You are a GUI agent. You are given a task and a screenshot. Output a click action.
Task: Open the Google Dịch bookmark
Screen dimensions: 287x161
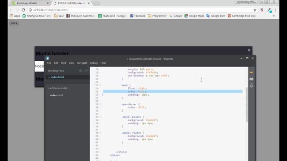click(216, 16)
